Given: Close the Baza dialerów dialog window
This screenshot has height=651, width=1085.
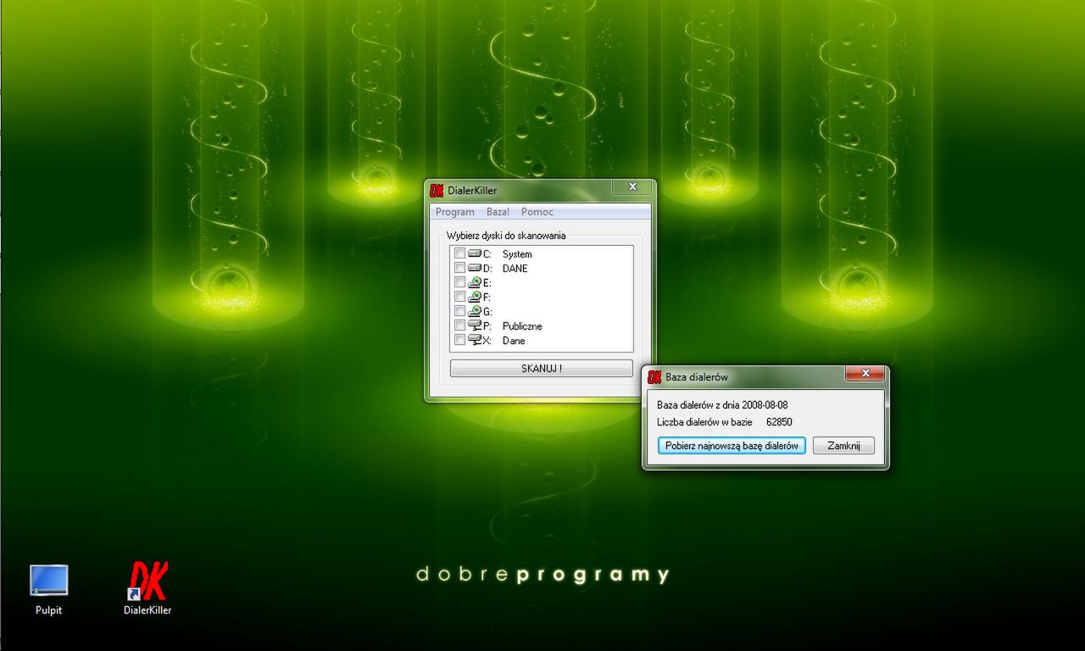Looking at the screenshot, I should 865,374.
